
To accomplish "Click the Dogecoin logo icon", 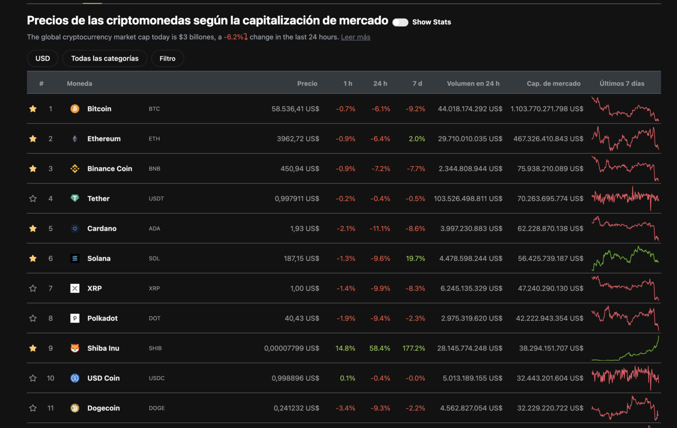I will click(75, 408).
